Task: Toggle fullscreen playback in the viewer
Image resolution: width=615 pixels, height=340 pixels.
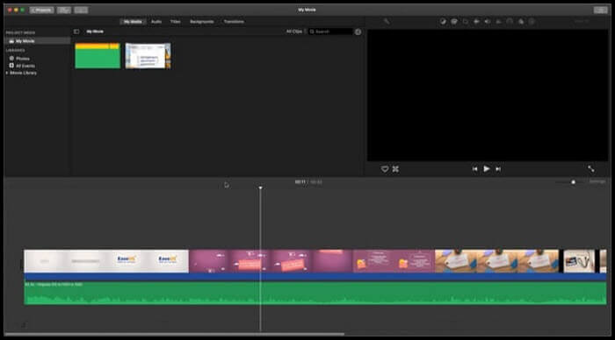Action: click(590, 169)
